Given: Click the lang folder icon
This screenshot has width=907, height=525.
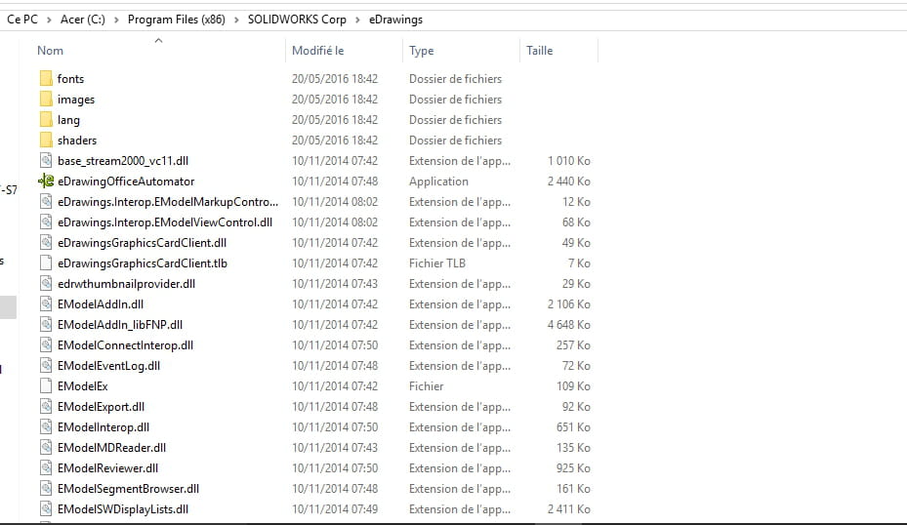Looking at the screenshot, I should (x=46, y=119).
